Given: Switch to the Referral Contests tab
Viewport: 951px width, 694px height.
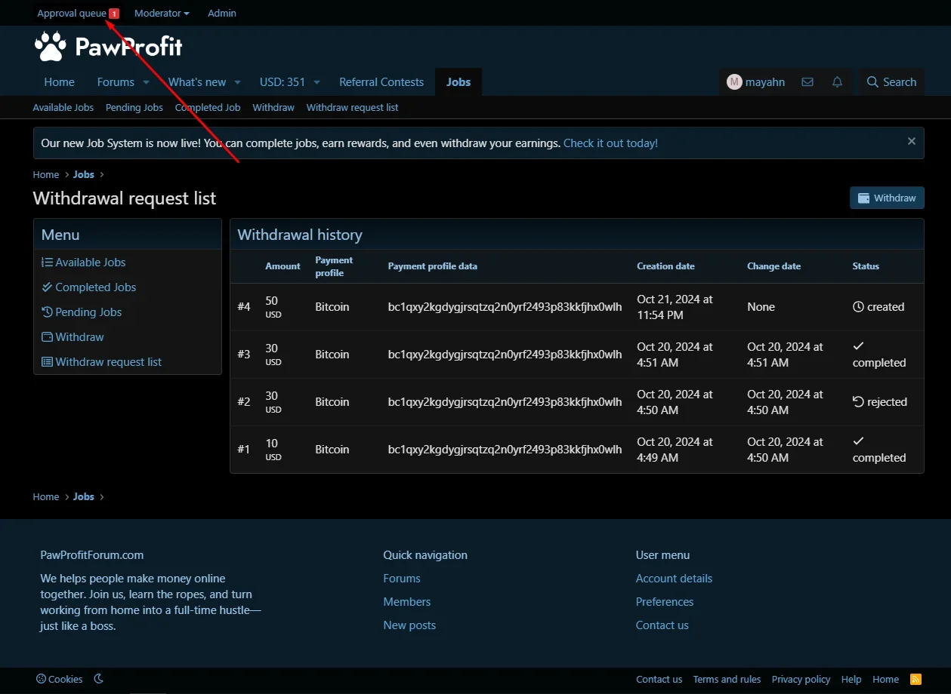Looking at the screenshot, I should point(381,82).
